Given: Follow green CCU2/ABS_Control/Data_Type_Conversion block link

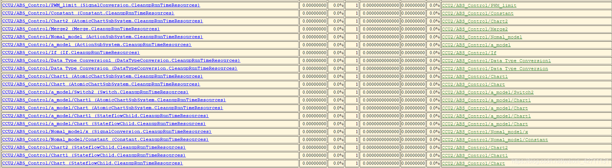Looking at the screenshot, I should tap(495, 69).
